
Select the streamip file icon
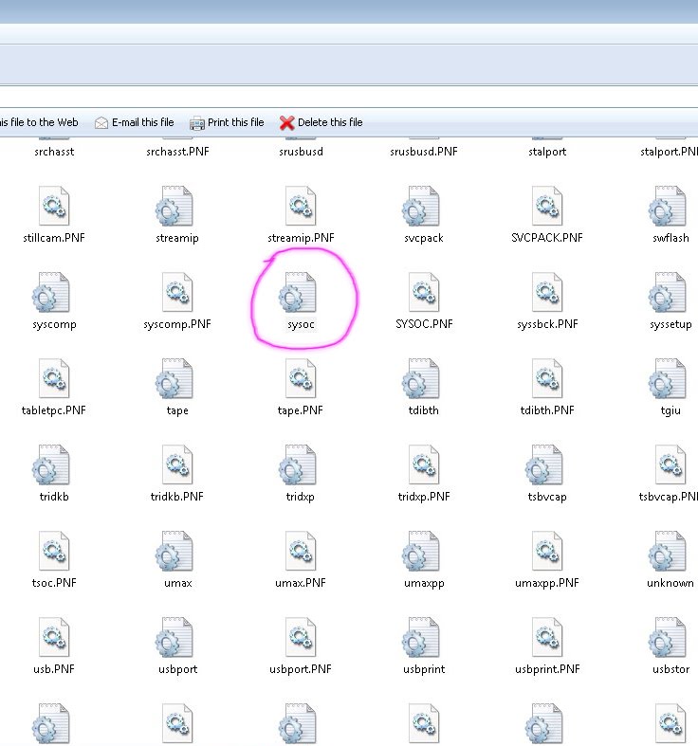(174, 206)
